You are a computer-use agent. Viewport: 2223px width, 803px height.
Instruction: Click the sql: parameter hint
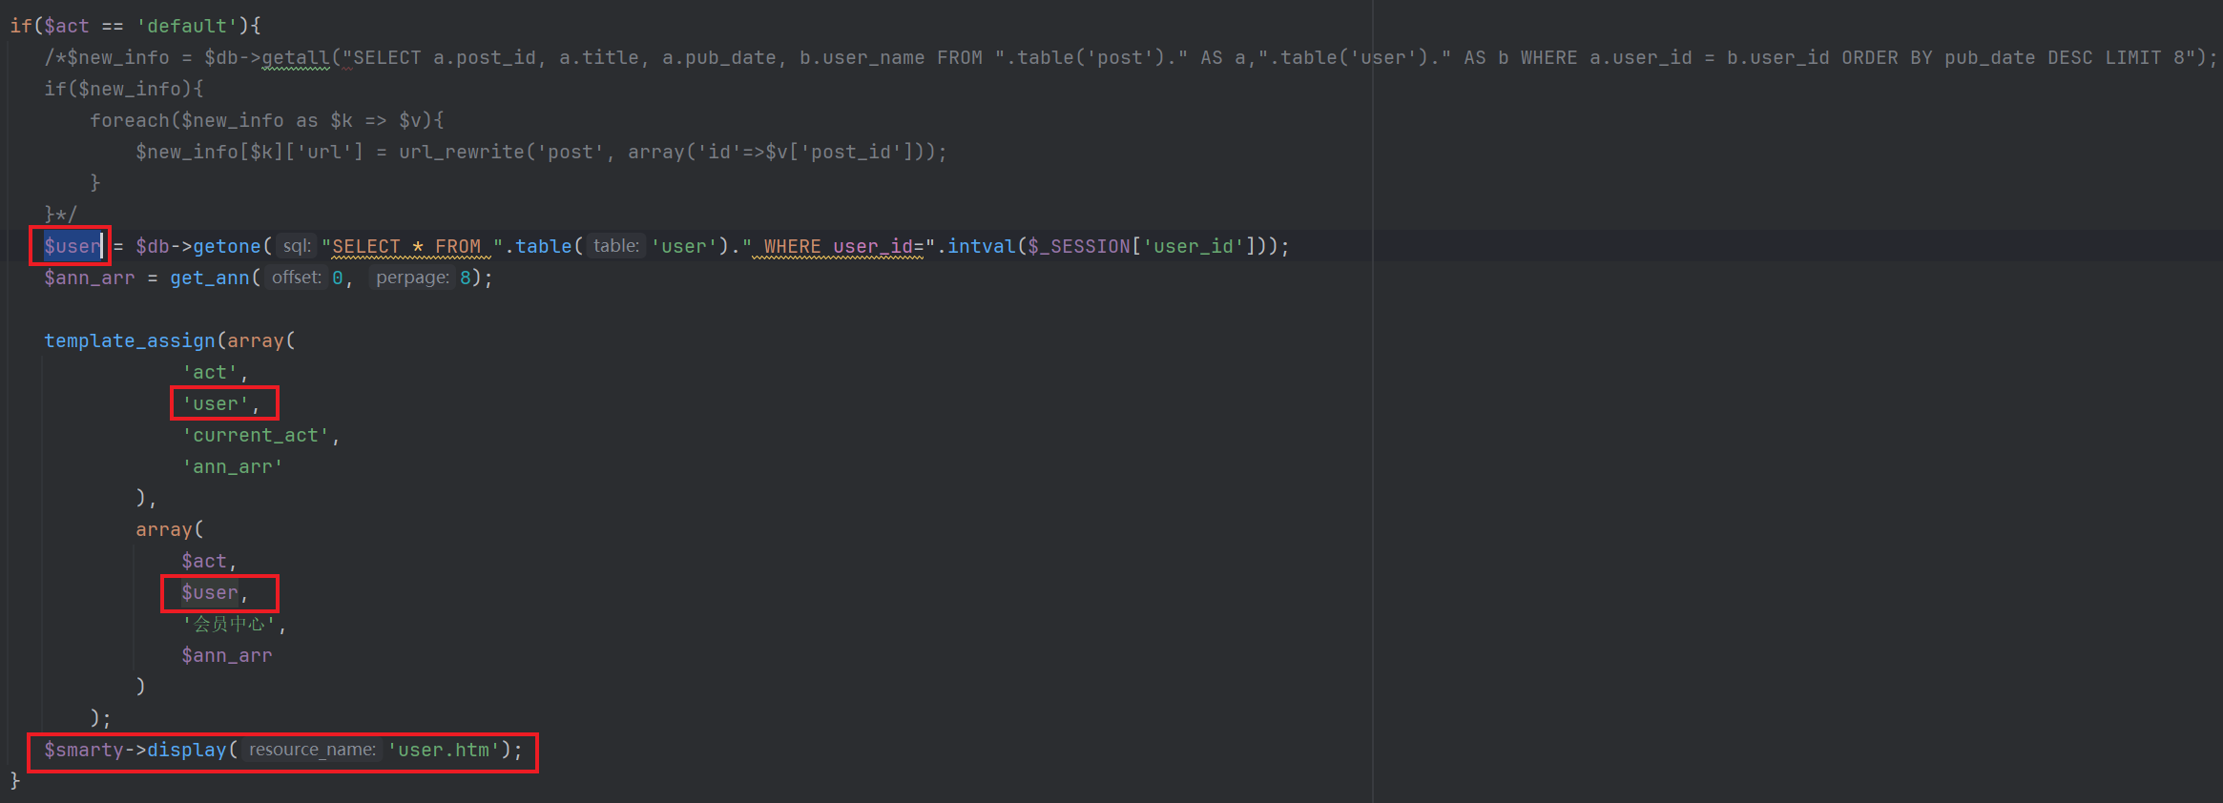pyautogui.click(x=296, y=246)
